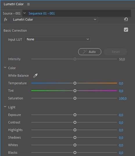Viewport: 135px width, 156px height.
Task: Click the fx effect toggle icon
Action: click(x=6, y=19)
